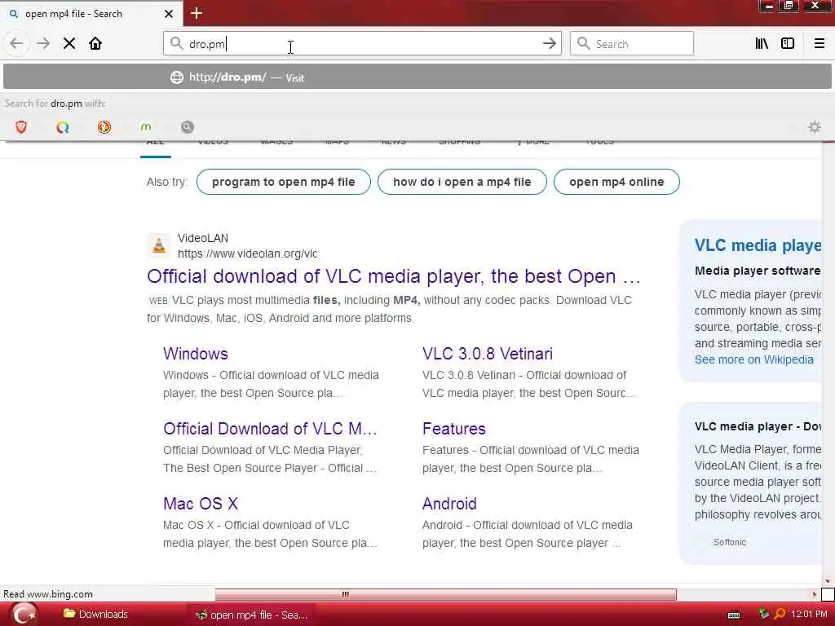Screen dimensions: 835x626
Task: Open the Library bookshelf icon
Action: click(762, 44)
